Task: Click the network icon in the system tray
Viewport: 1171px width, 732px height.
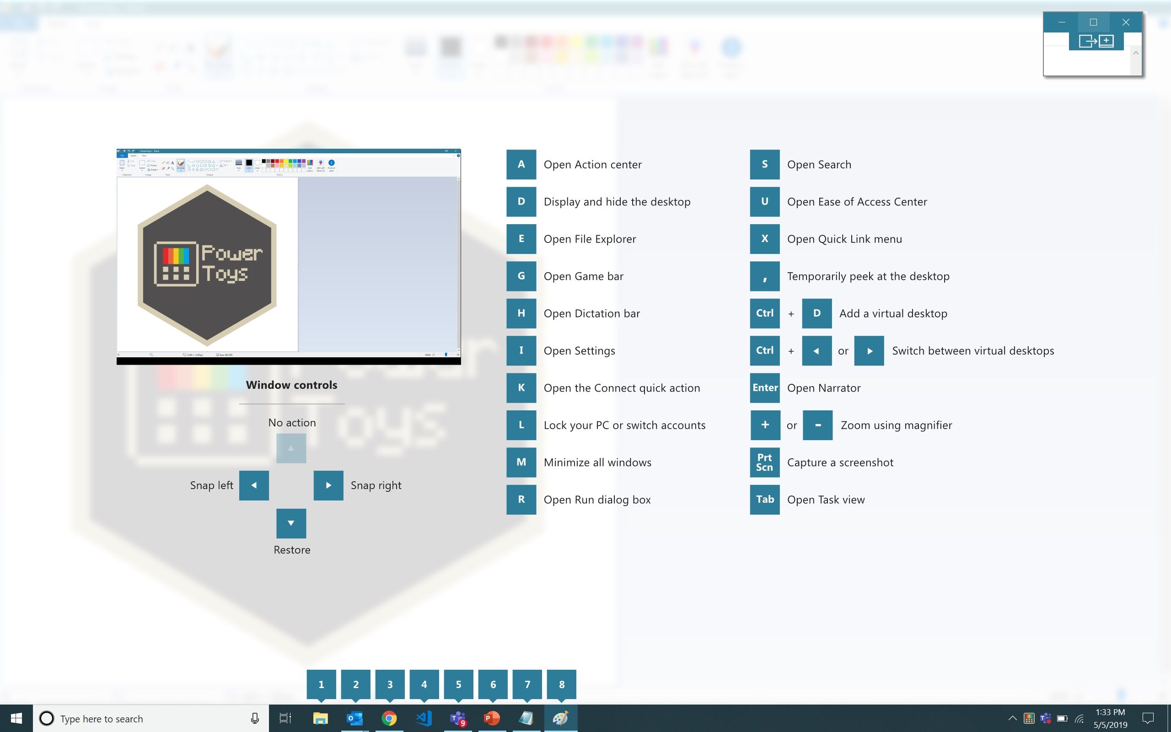Action: 1079,718
